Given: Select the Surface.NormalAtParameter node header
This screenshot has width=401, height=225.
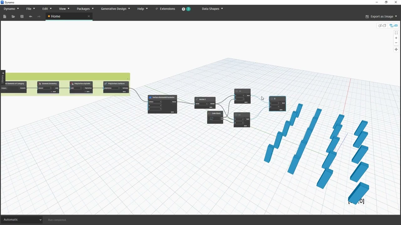Looking at the screenshot, I should pyautogui.click(x=162, y=97).
